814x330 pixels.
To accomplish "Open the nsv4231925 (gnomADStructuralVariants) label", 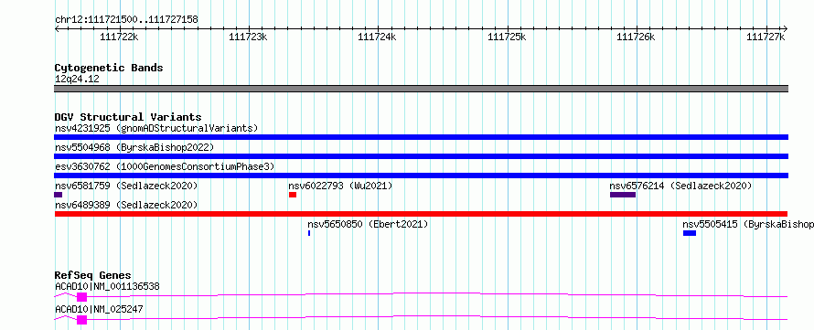I will click(156, 128).
